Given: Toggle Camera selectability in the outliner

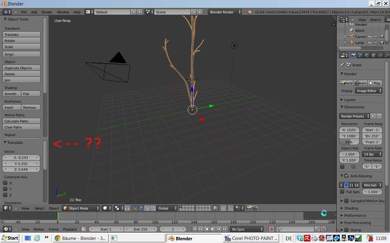Looking at the screenshot, I should pyautogui.click(x=376, y=36).
